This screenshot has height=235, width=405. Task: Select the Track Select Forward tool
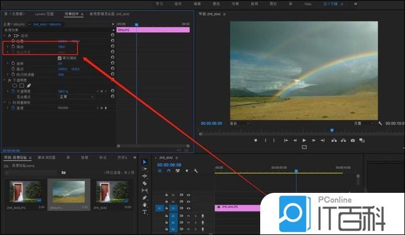145,169
